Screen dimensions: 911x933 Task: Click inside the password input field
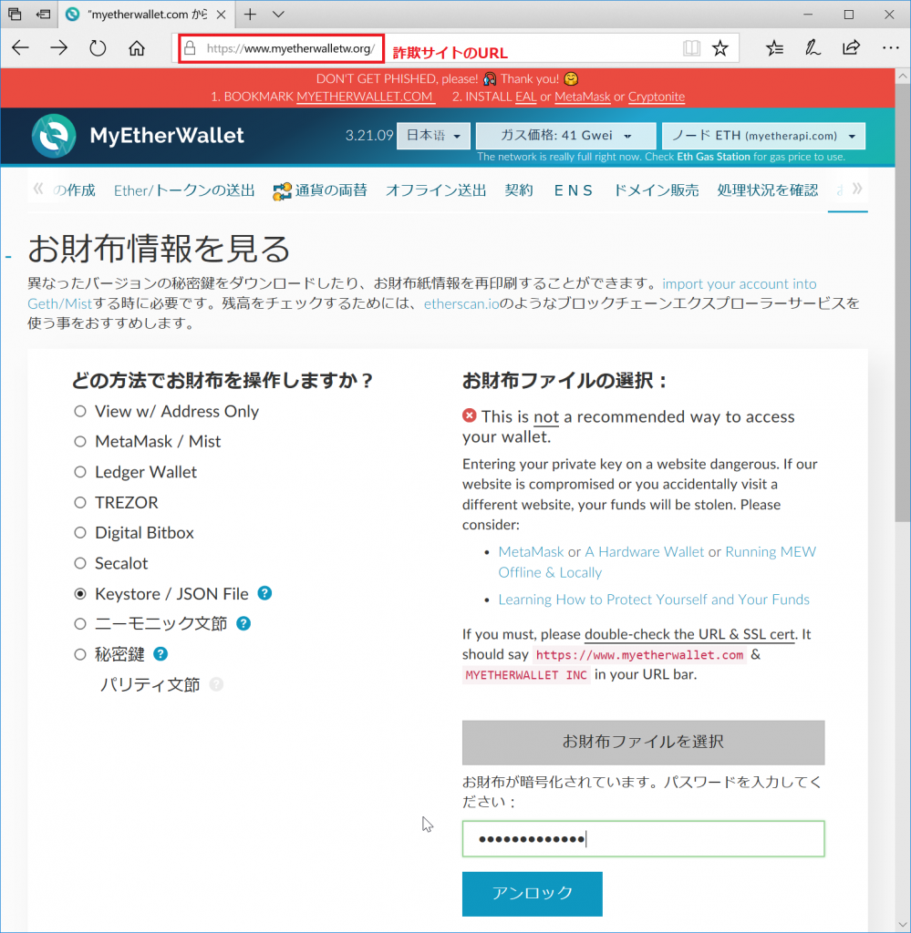click(643, 838)
